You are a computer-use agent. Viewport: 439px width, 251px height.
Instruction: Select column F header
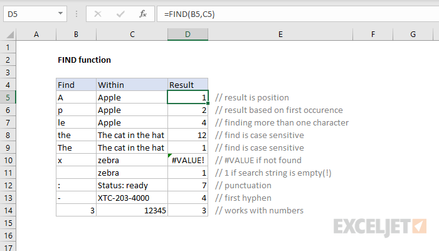[x=373, y=35]
